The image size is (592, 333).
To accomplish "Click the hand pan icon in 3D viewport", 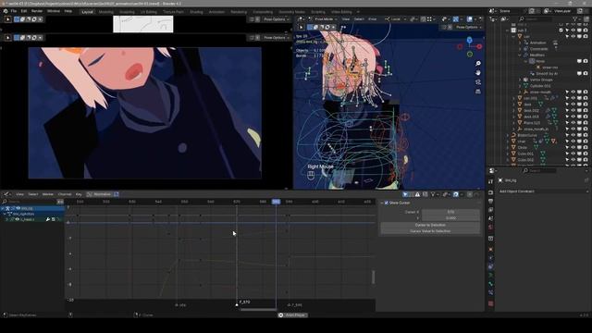I will pos(478,72).
